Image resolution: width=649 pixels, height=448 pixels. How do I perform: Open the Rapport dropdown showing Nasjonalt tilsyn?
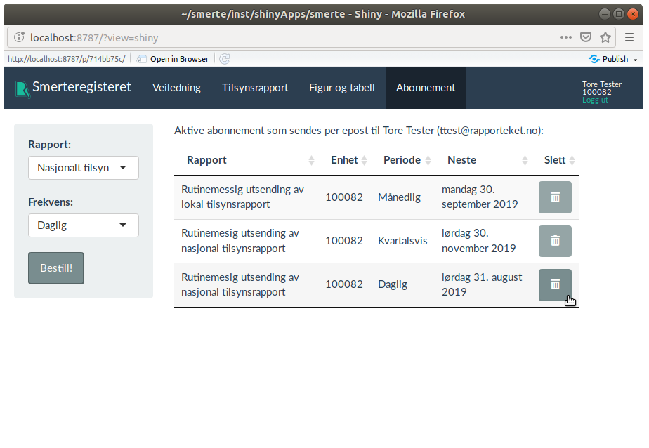pos(83,168)
